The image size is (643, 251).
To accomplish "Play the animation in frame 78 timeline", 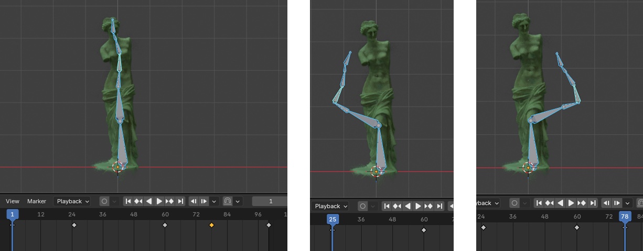I will pyautogui.click(x=571, y=203).
